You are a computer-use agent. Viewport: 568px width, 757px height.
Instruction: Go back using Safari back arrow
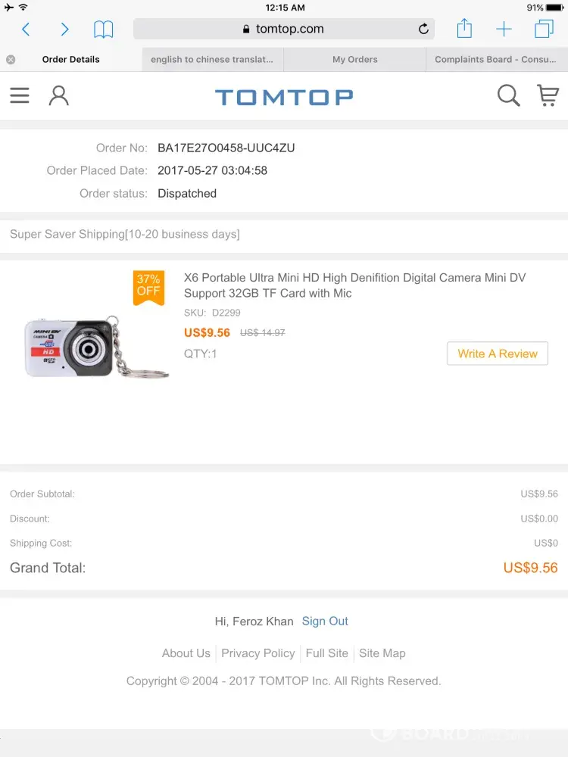pyautogui.click(x=26, y=30)
